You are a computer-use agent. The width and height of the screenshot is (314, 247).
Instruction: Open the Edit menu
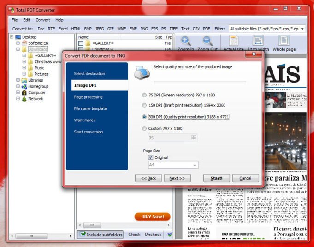(26, 20)
